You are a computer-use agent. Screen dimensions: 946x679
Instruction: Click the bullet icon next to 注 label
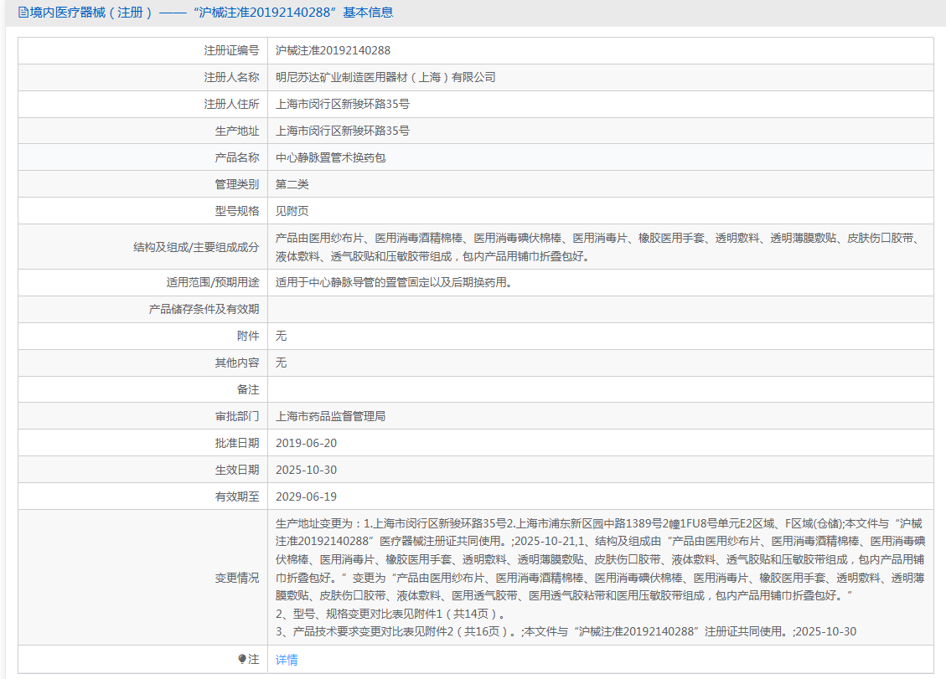pyautogui.click(x=242, y=659)
